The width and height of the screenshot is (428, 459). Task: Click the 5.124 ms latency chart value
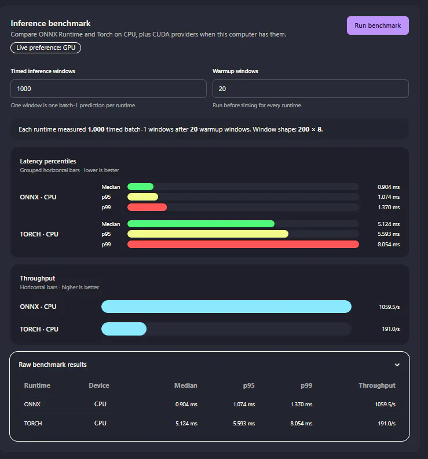[389, 224]
